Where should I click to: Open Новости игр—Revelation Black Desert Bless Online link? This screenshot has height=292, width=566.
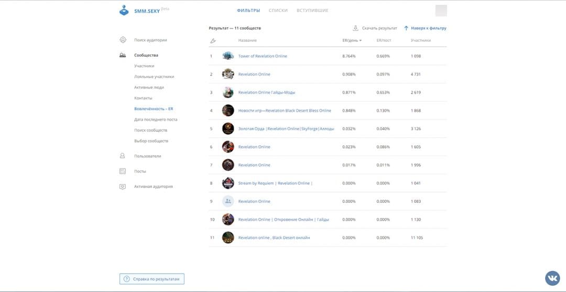pyautogui.click(x=285, y=111)
